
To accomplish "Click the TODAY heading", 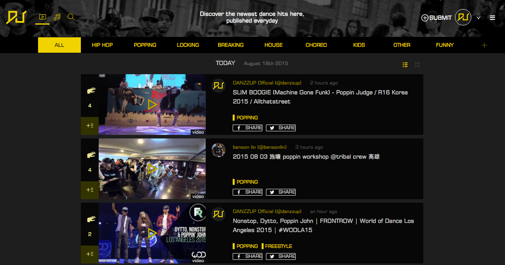I will [226, 63].
